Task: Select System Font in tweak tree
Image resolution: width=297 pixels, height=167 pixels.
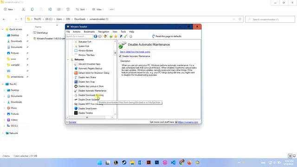Action: point(84,46)
